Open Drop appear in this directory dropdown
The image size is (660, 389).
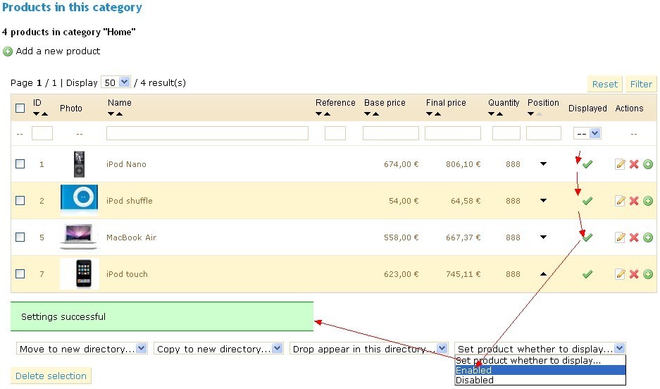tap(368, 349)
